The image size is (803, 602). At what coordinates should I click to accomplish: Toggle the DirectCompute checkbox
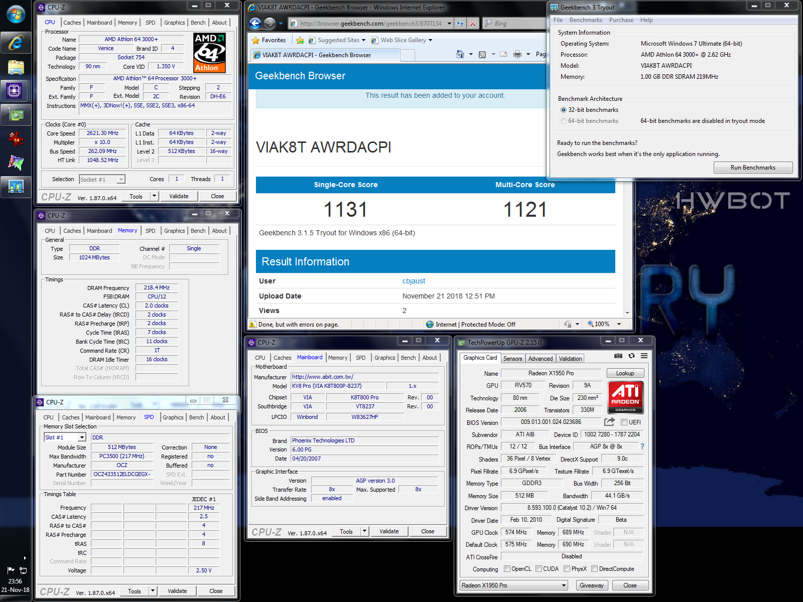(x=594, y=569)
